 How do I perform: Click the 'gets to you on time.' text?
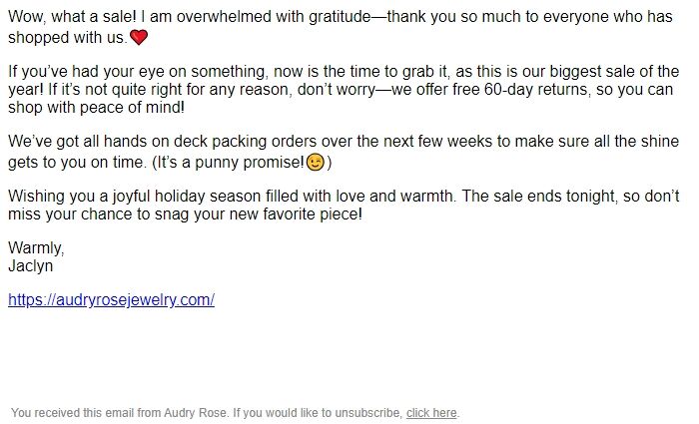pos(77,162)
